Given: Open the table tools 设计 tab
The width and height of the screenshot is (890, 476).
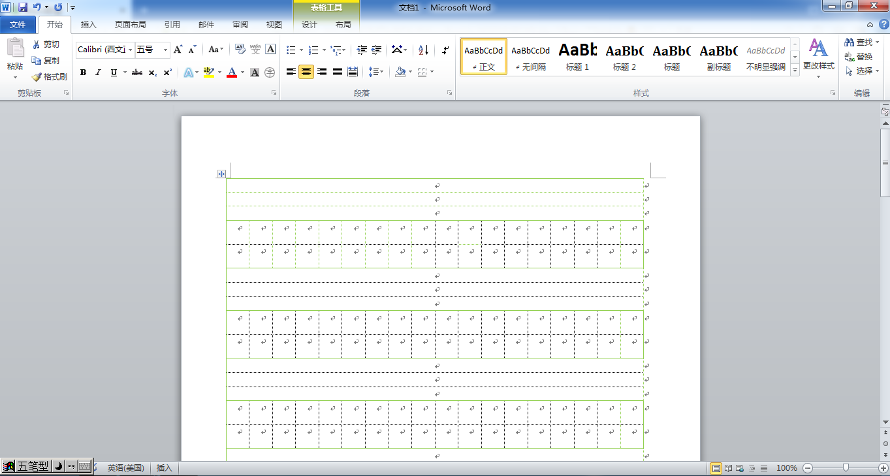Looking at the screenshot, I should (x=310, y=25).
